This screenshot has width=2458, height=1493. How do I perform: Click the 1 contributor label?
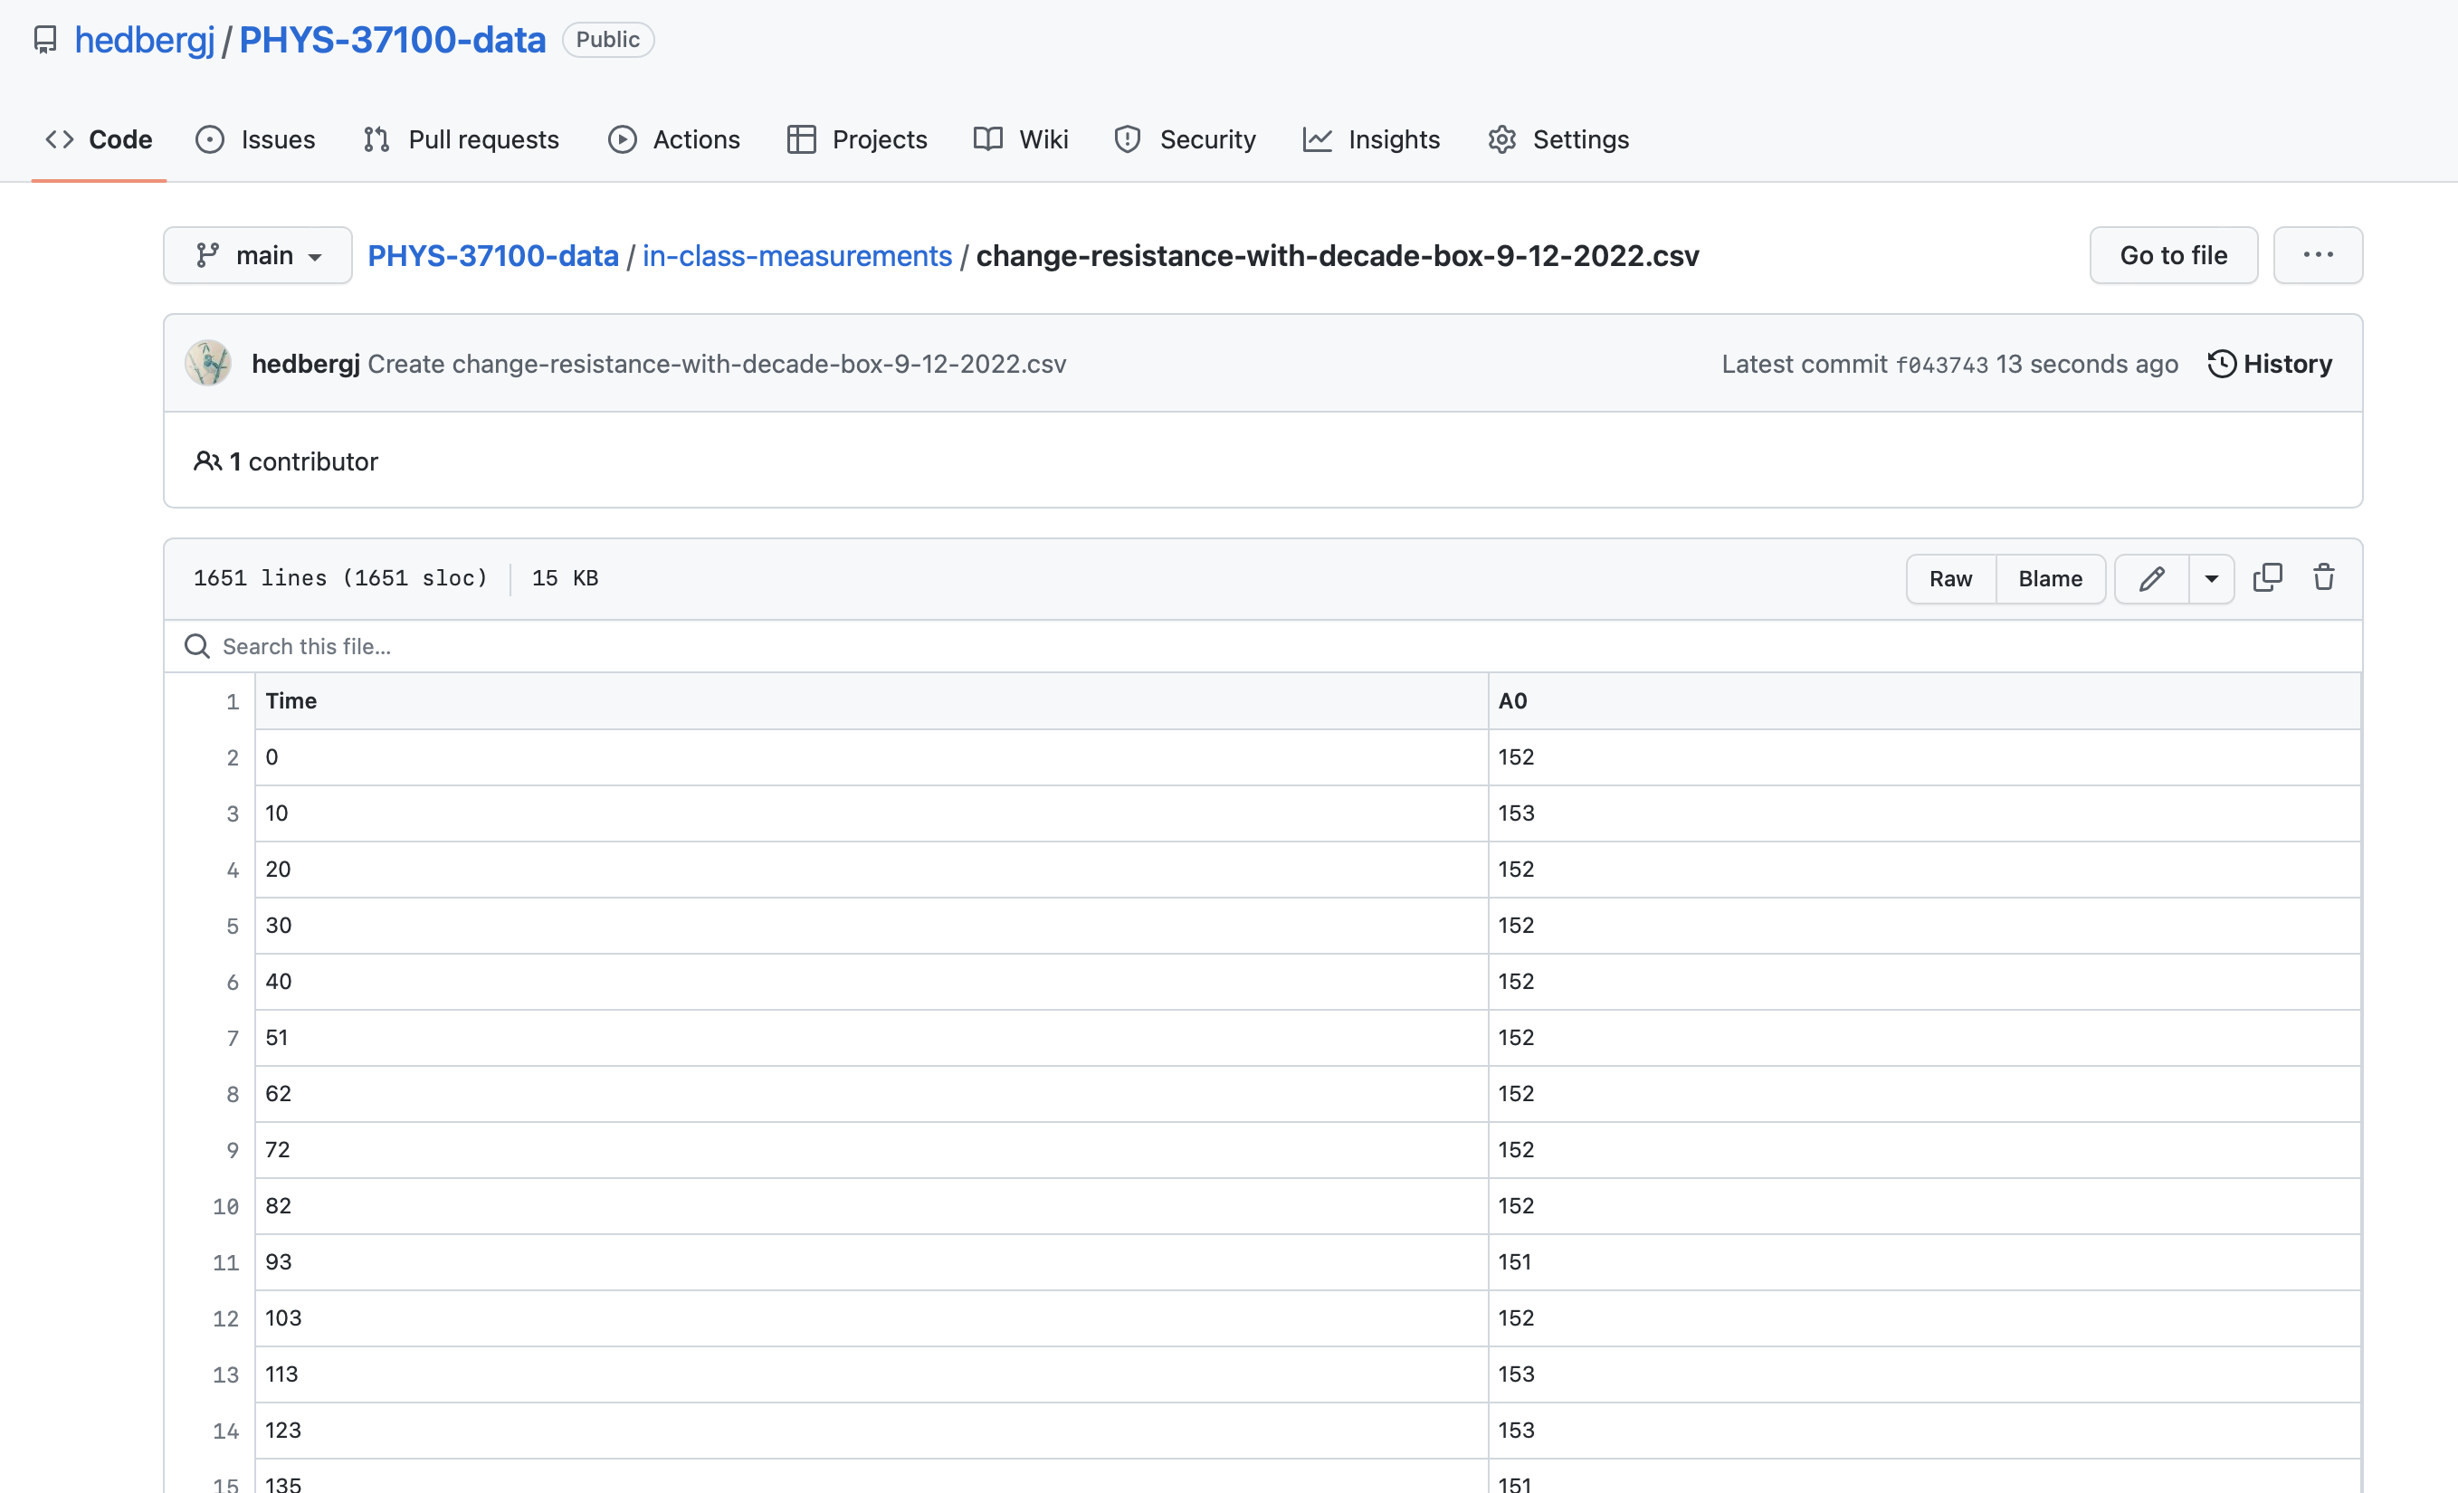point(286,461)
